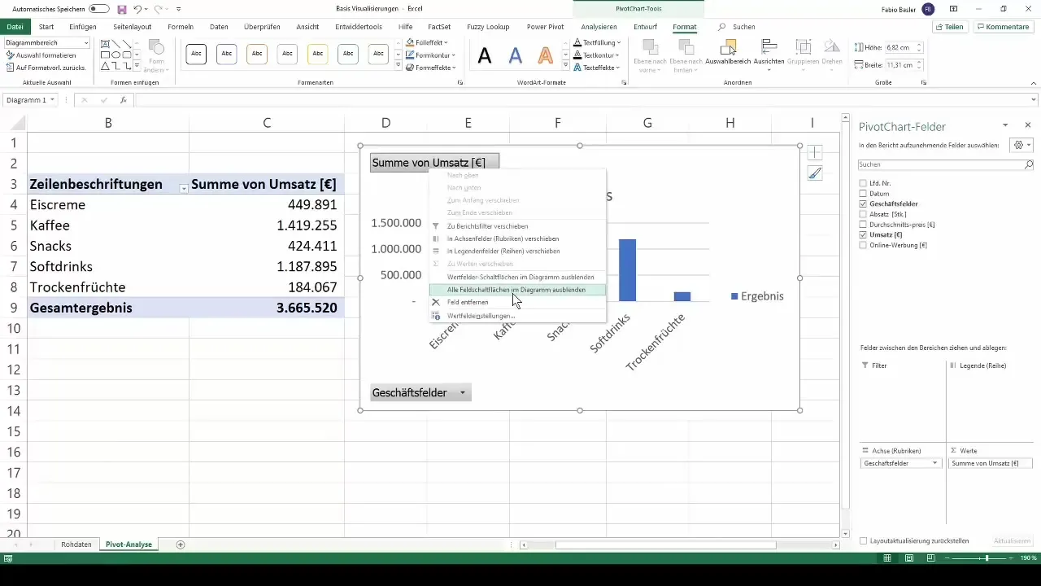Screen dimensions: 1041x586
Task: Choose the black A WordArt style
Action: point(485,55)
